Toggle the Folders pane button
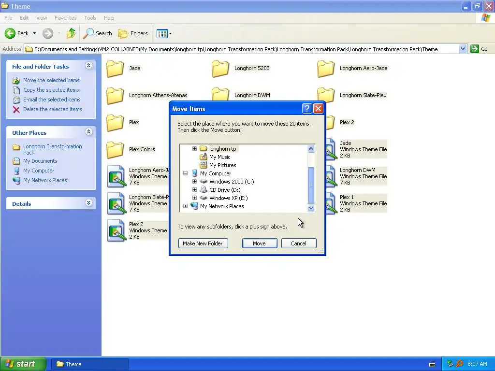The width and height of the screenshot is (495, 371). click(132, 33)
